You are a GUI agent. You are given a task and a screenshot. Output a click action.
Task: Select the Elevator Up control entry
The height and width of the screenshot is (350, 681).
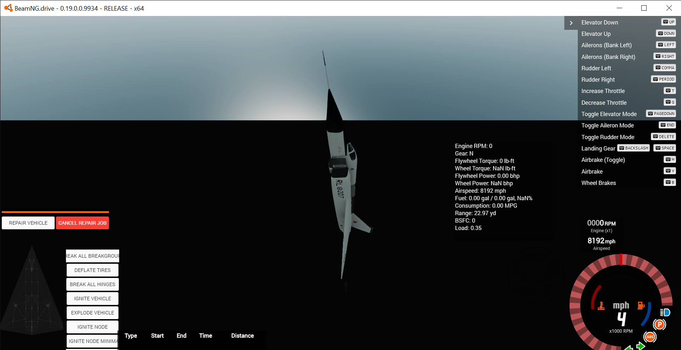596,34
